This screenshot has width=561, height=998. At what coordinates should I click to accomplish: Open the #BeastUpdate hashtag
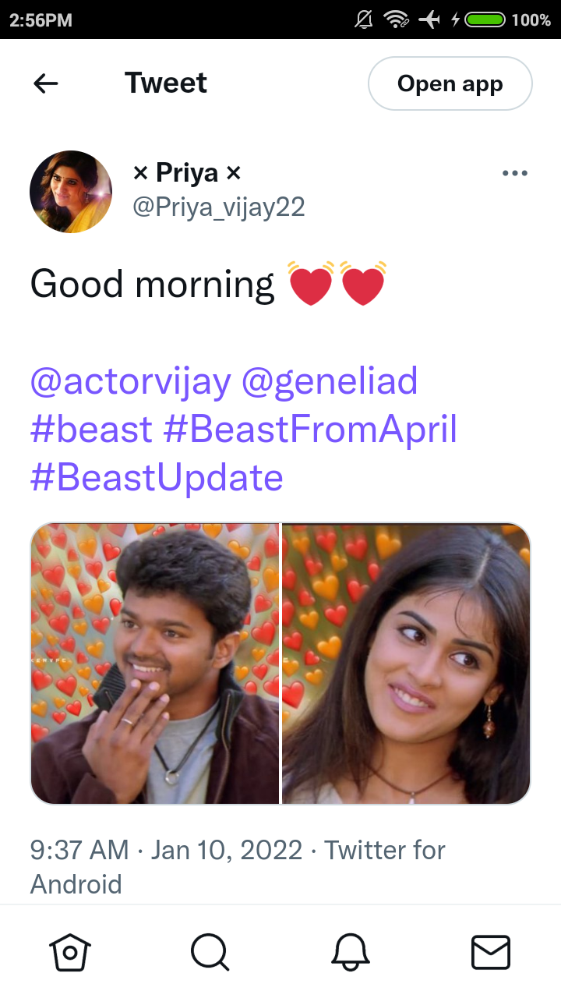157,477
